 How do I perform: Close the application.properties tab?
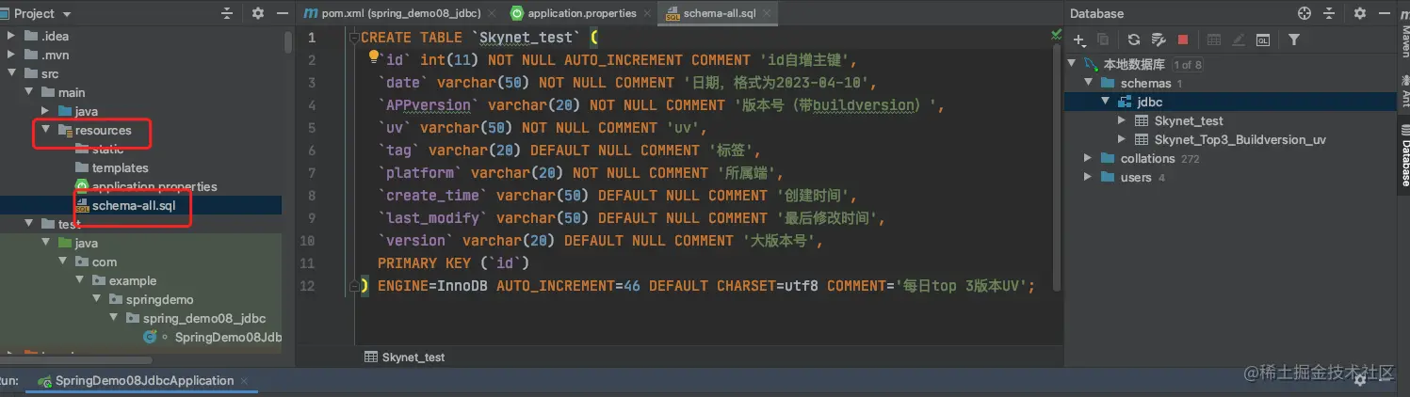[647, 13]
